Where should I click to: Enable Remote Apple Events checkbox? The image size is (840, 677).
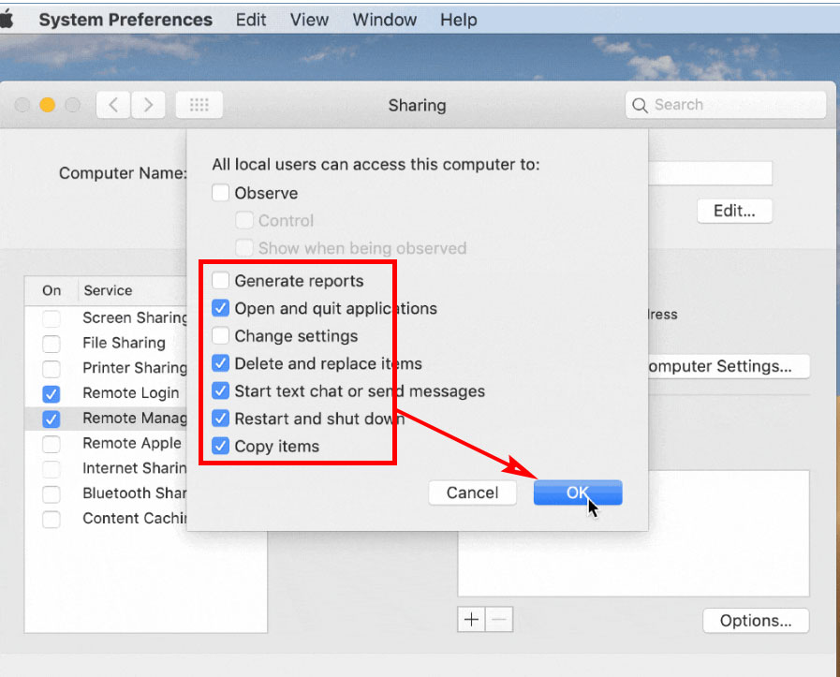[52, 444]
